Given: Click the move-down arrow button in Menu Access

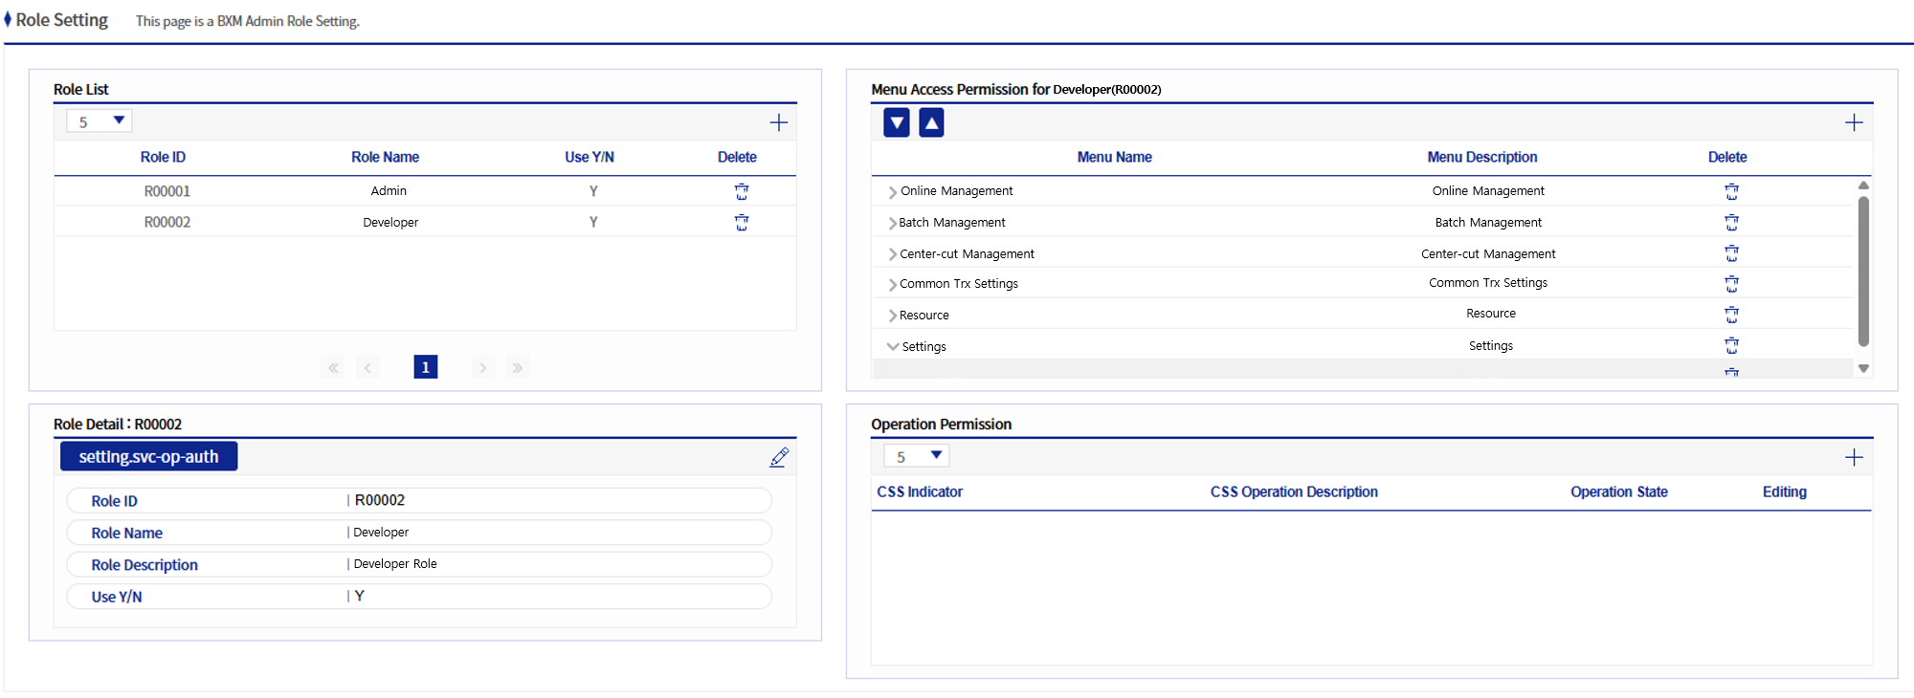Looking at the screenshot, I should [x=897, y=122].
